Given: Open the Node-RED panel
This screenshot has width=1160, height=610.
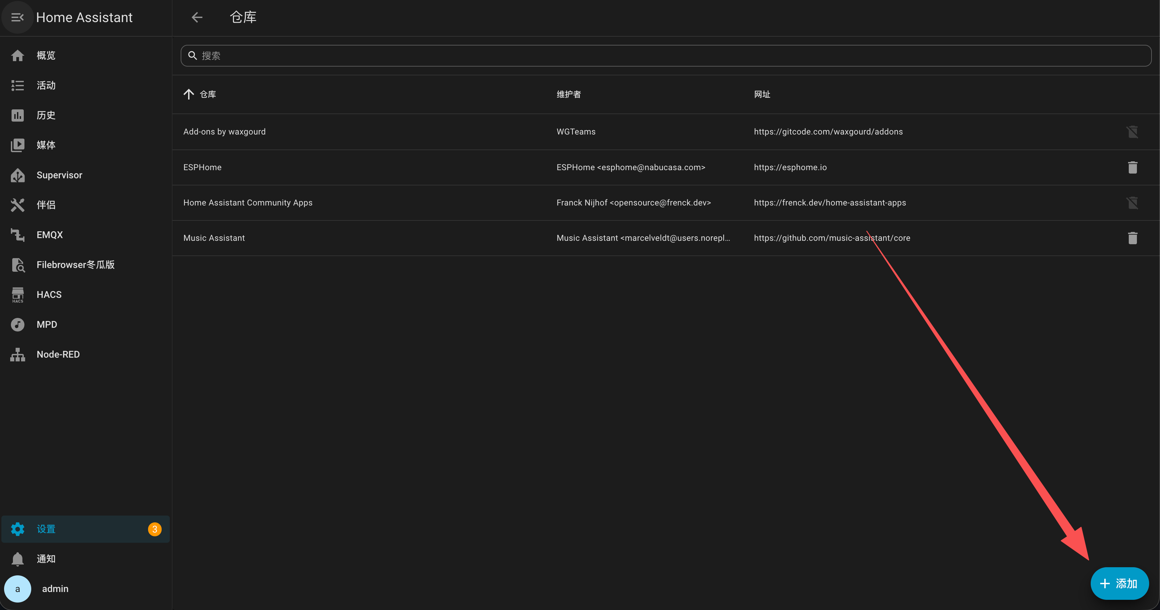Looking at the screenshot, I should pyautogui.click(x=86, y=355).
